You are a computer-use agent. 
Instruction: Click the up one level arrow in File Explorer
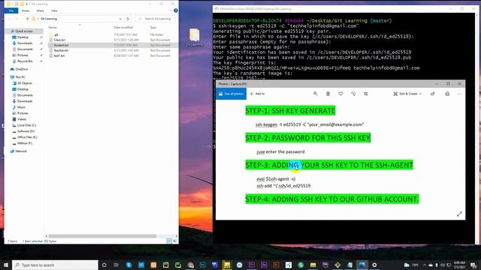[x=27, y=19]
